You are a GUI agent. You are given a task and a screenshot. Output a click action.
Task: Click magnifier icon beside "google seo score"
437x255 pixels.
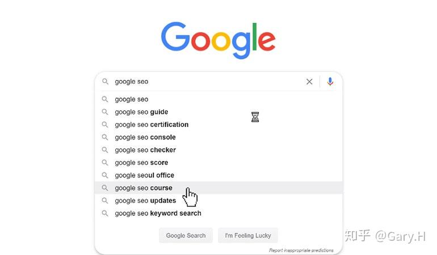click(x=105, y=163)
